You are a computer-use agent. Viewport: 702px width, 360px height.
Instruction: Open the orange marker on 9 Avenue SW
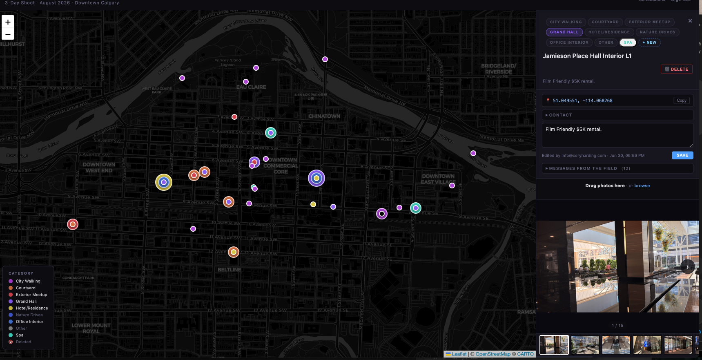tap(229, 202)
